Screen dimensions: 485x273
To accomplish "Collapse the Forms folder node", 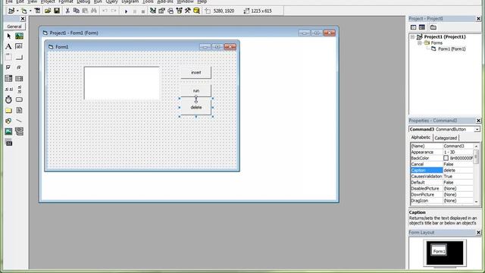I will [x=420, y=42].
